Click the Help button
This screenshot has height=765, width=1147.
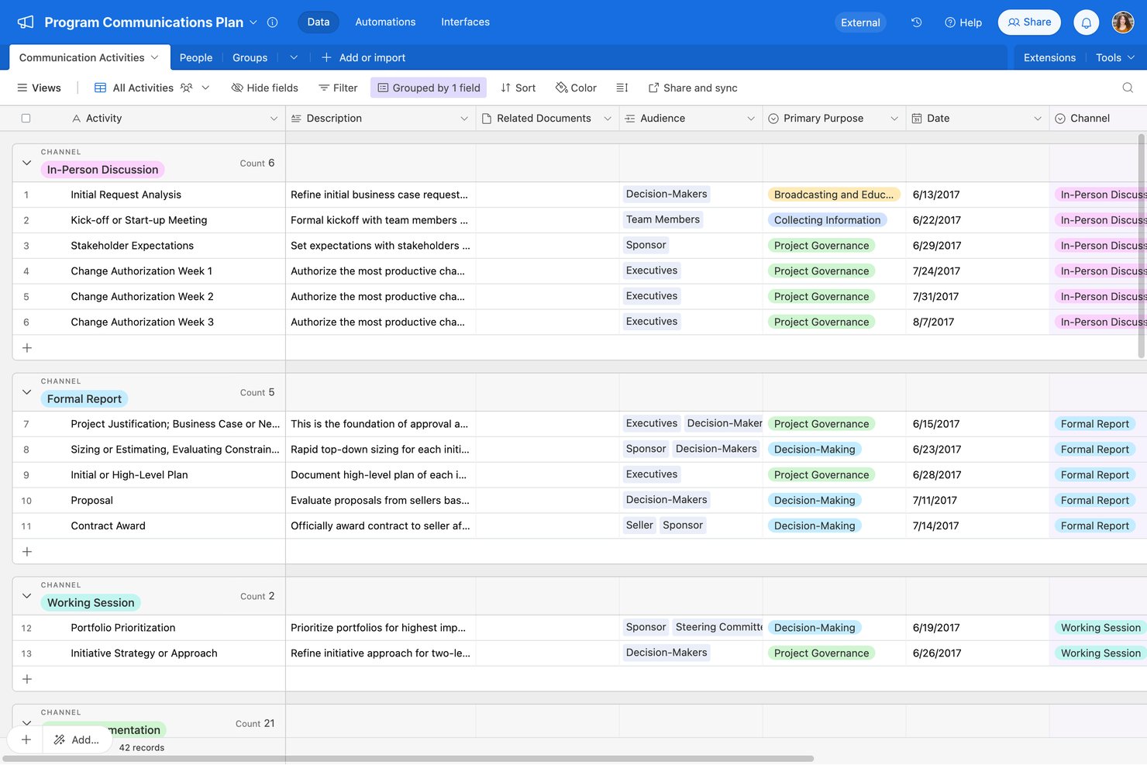pos(963,22)
